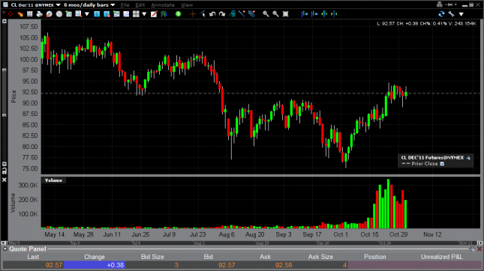Click the Volume label on sub-chart
484x271 pixels.
click(x=53, y=180)
